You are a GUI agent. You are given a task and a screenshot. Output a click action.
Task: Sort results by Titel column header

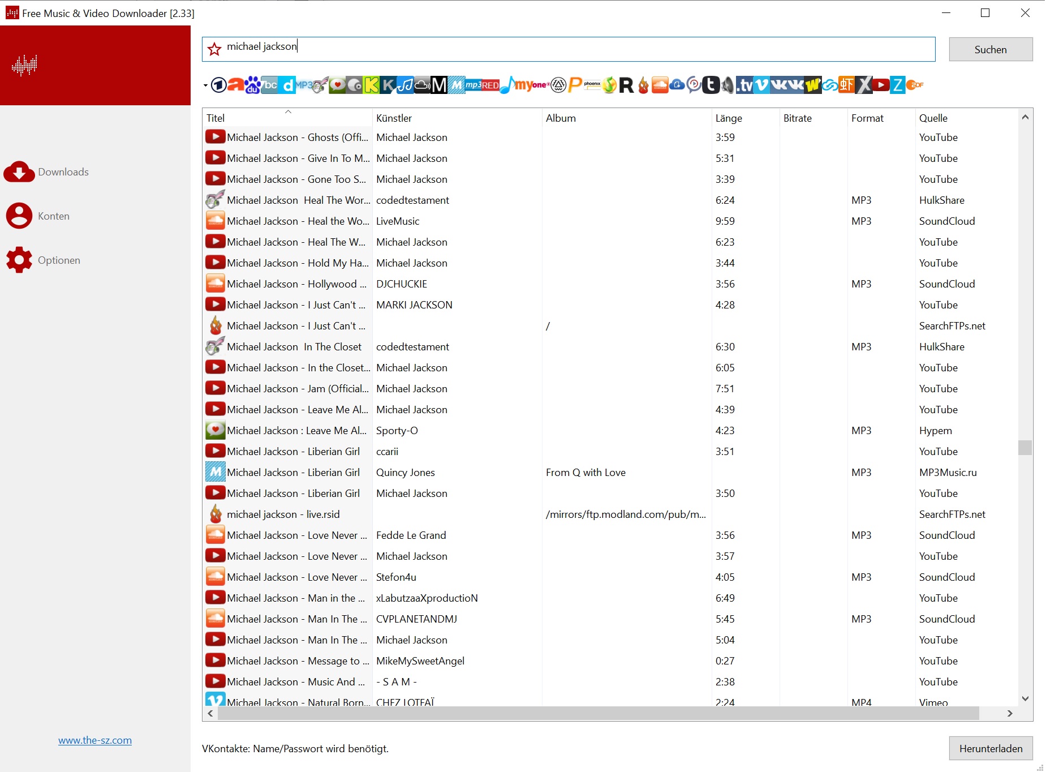[x=287, y=118]
